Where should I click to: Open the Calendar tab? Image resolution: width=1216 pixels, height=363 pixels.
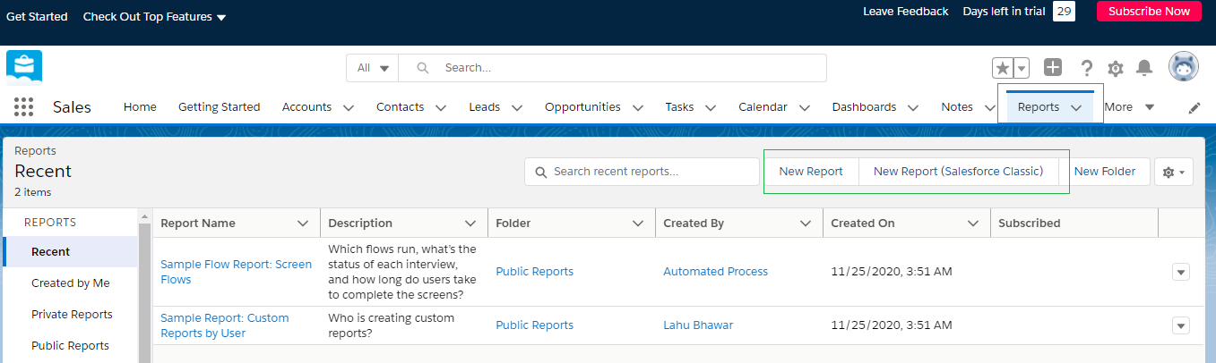[763, 106]
